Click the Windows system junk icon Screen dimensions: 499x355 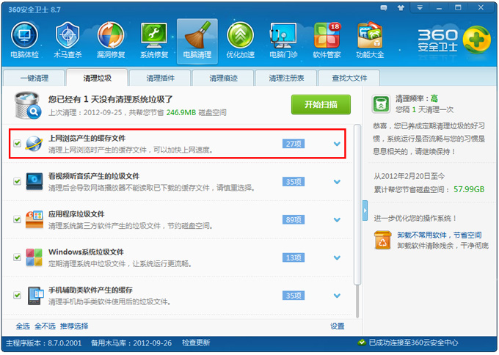click(x=34, y=257)
